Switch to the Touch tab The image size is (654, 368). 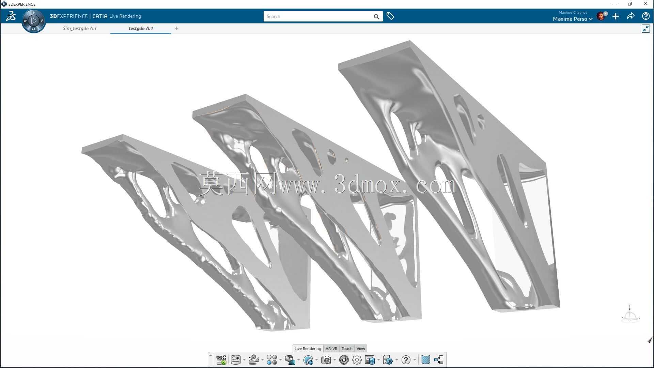click(347, 349)
